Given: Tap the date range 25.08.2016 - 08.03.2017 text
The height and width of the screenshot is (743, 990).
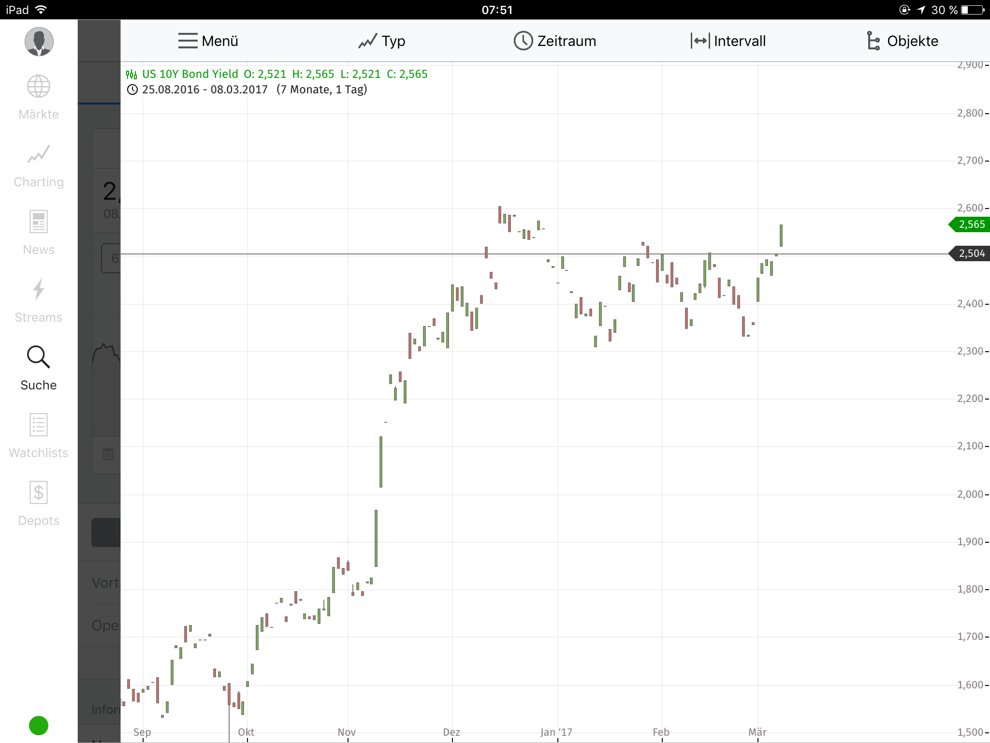Looking at the screenshot, I should click(204, 89).
